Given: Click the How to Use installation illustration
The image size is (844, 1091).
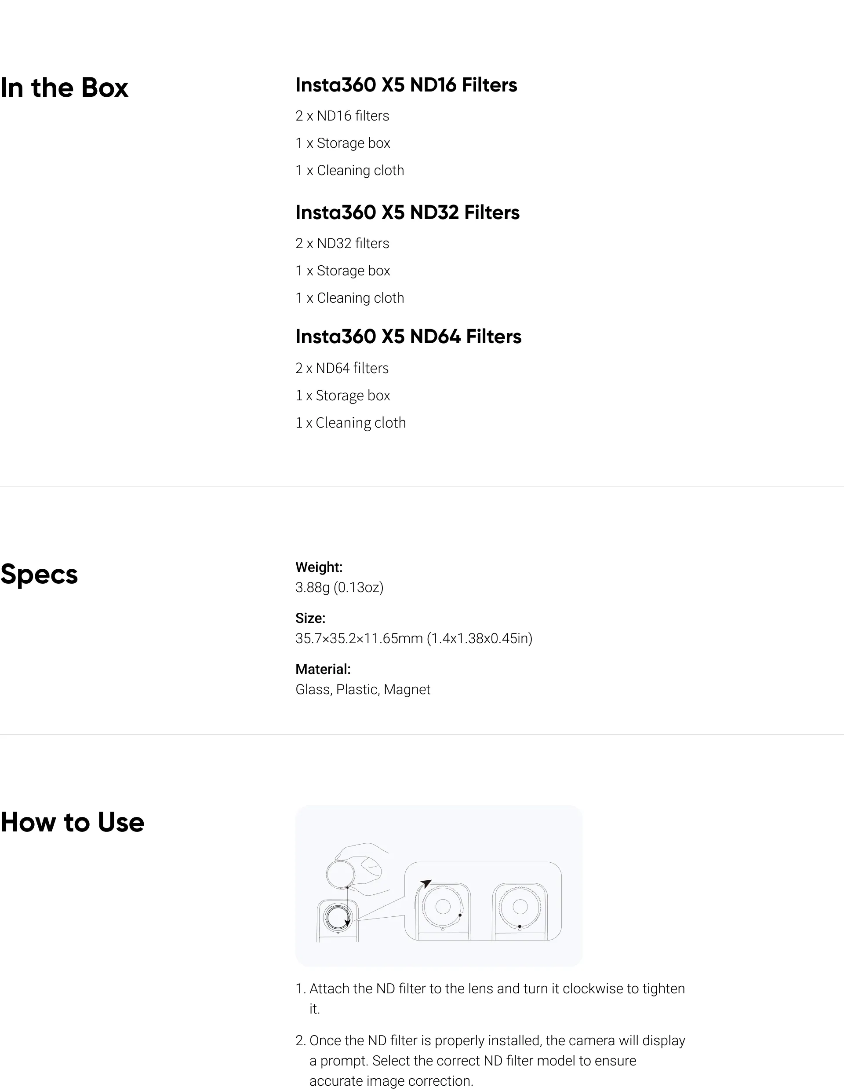Looking at the screenshot, I should [439, 885].
